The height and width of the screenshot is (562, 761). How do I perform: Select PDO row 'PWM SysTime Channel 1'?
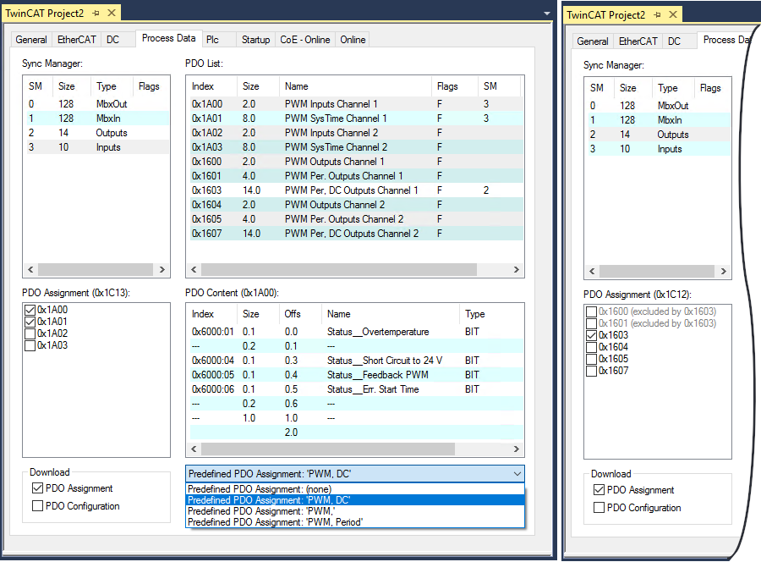pos(355,118)
